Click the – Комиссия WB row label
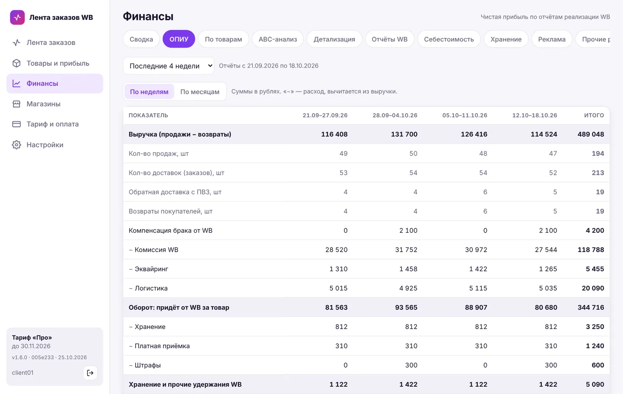This screenshot has width=623, height=394. click(x=154, y=250)
